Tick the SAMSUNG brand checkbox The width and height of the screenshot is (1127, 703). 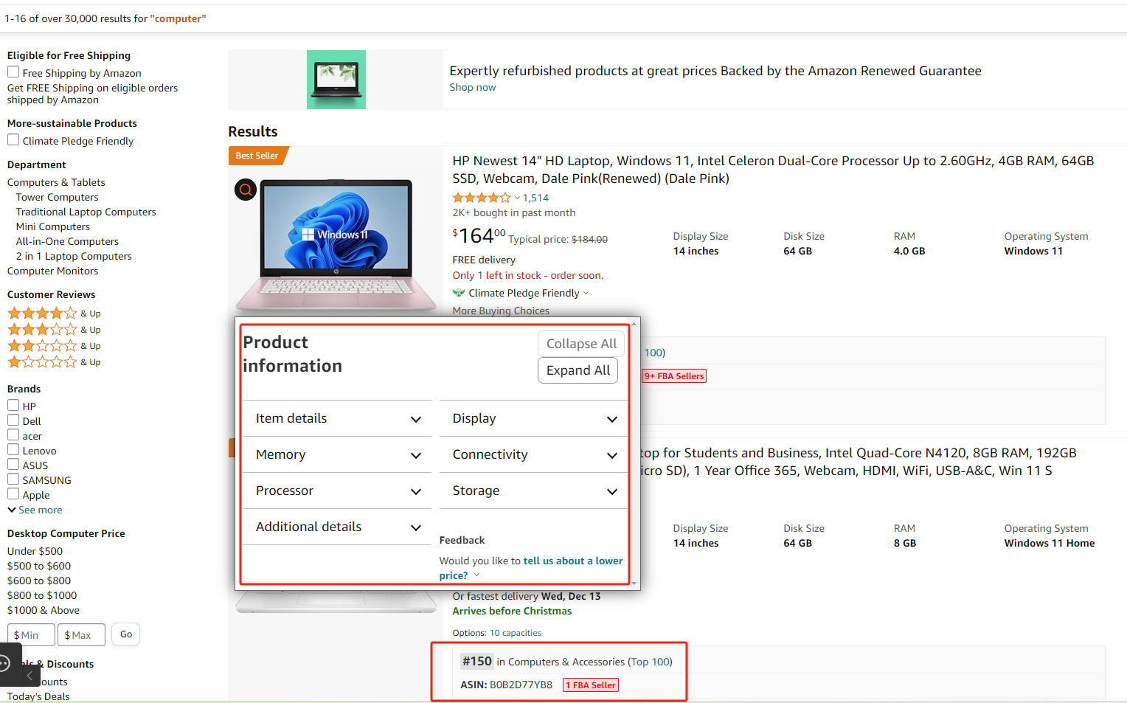pyautogui.click(x=13, y=479)
